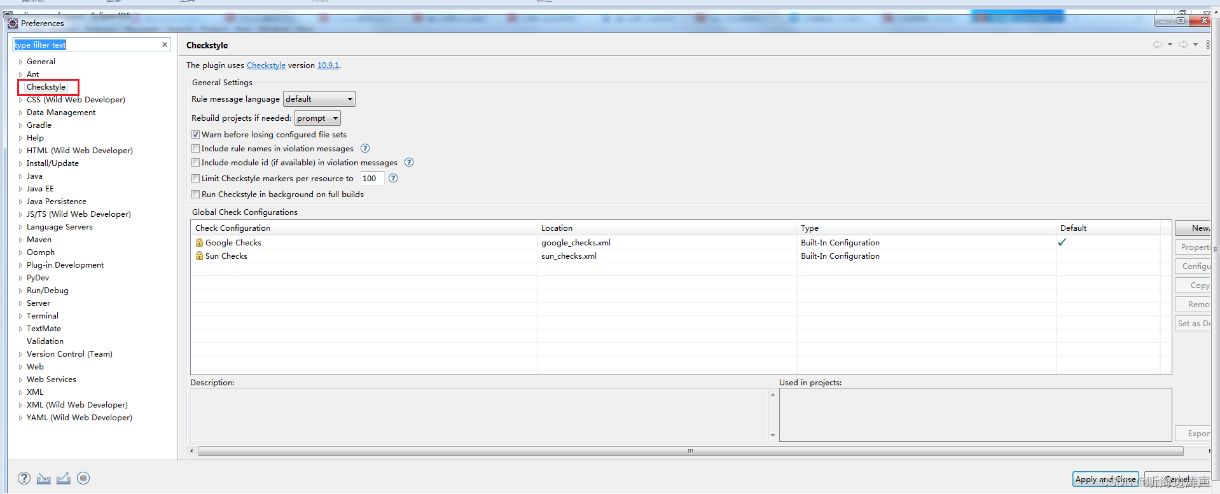
Task: Follow the 10.9.1 version link
Action: coord(328,65)
